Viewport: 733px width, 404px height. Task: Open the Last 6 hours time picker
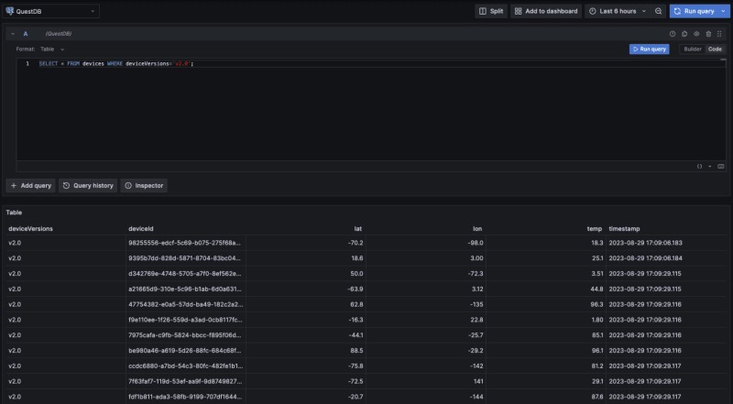(x=617, y=11)
